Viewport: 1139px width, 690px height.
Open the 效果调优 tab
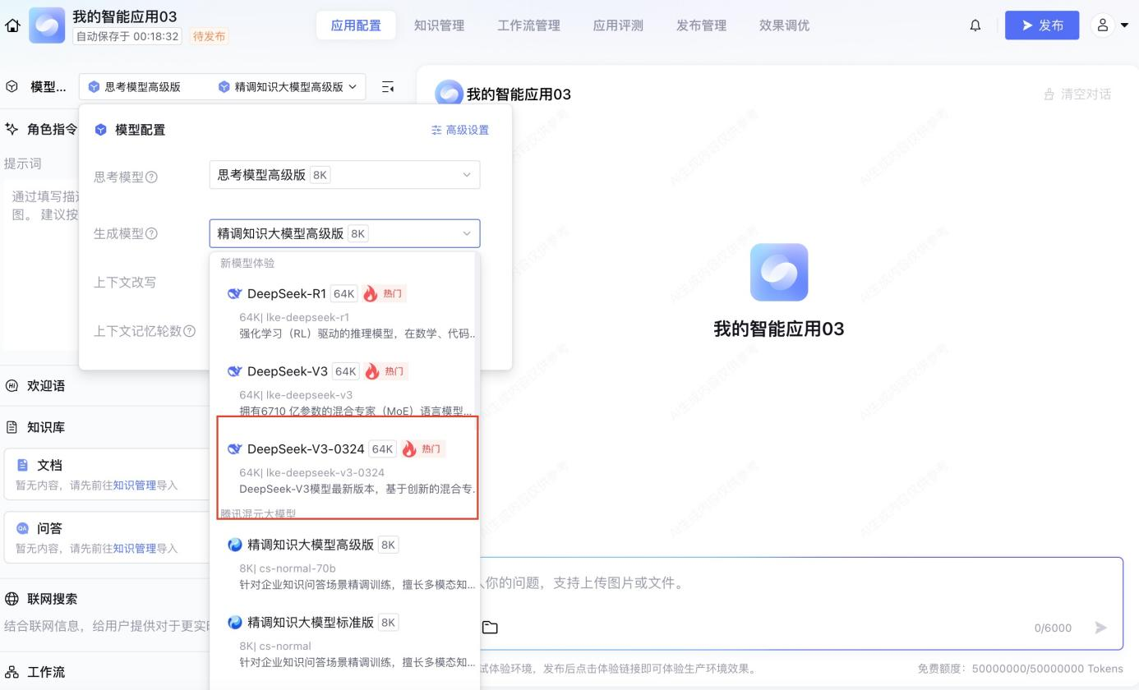pos(784,25)
